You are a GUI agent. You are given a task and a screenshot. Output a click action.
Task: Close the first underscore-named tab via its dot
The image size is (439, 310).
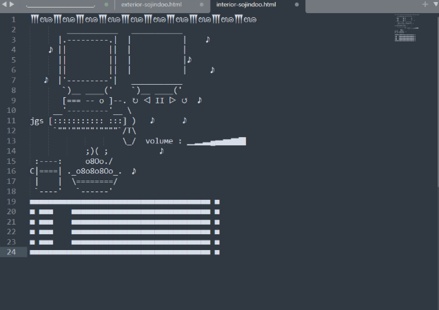(106, 5)
